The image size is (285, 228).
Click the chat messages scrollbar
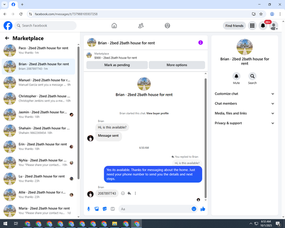click(x=205, y=139)
